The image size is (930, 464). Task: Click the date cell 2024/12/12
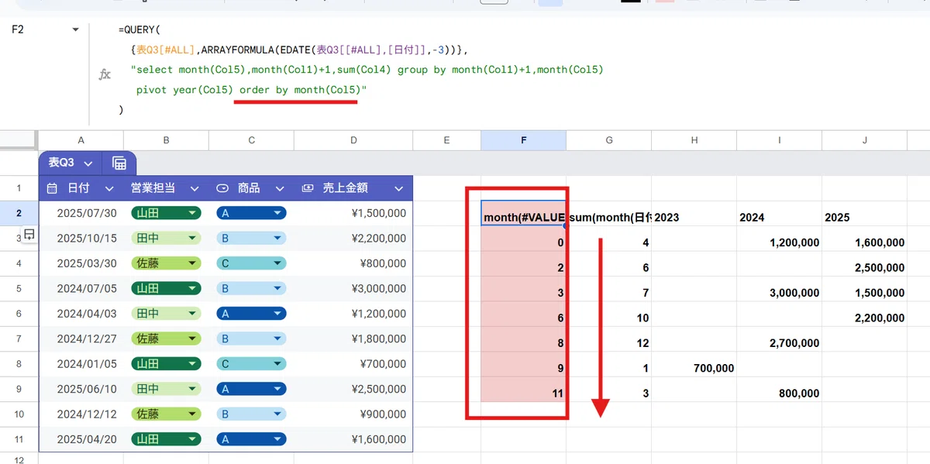tap(81, 414)
